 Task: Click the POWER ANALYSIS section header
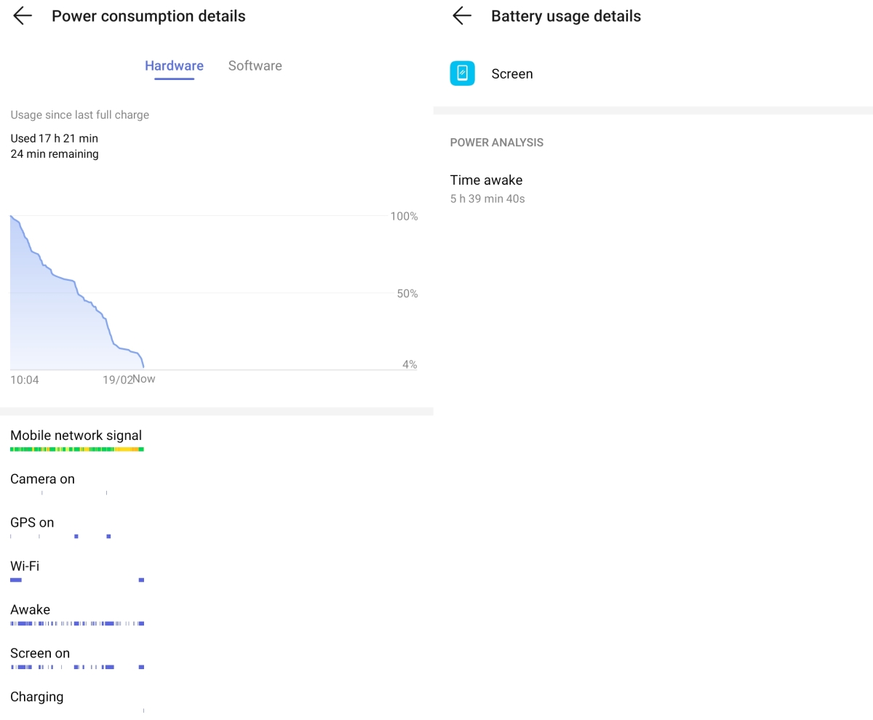496,143
